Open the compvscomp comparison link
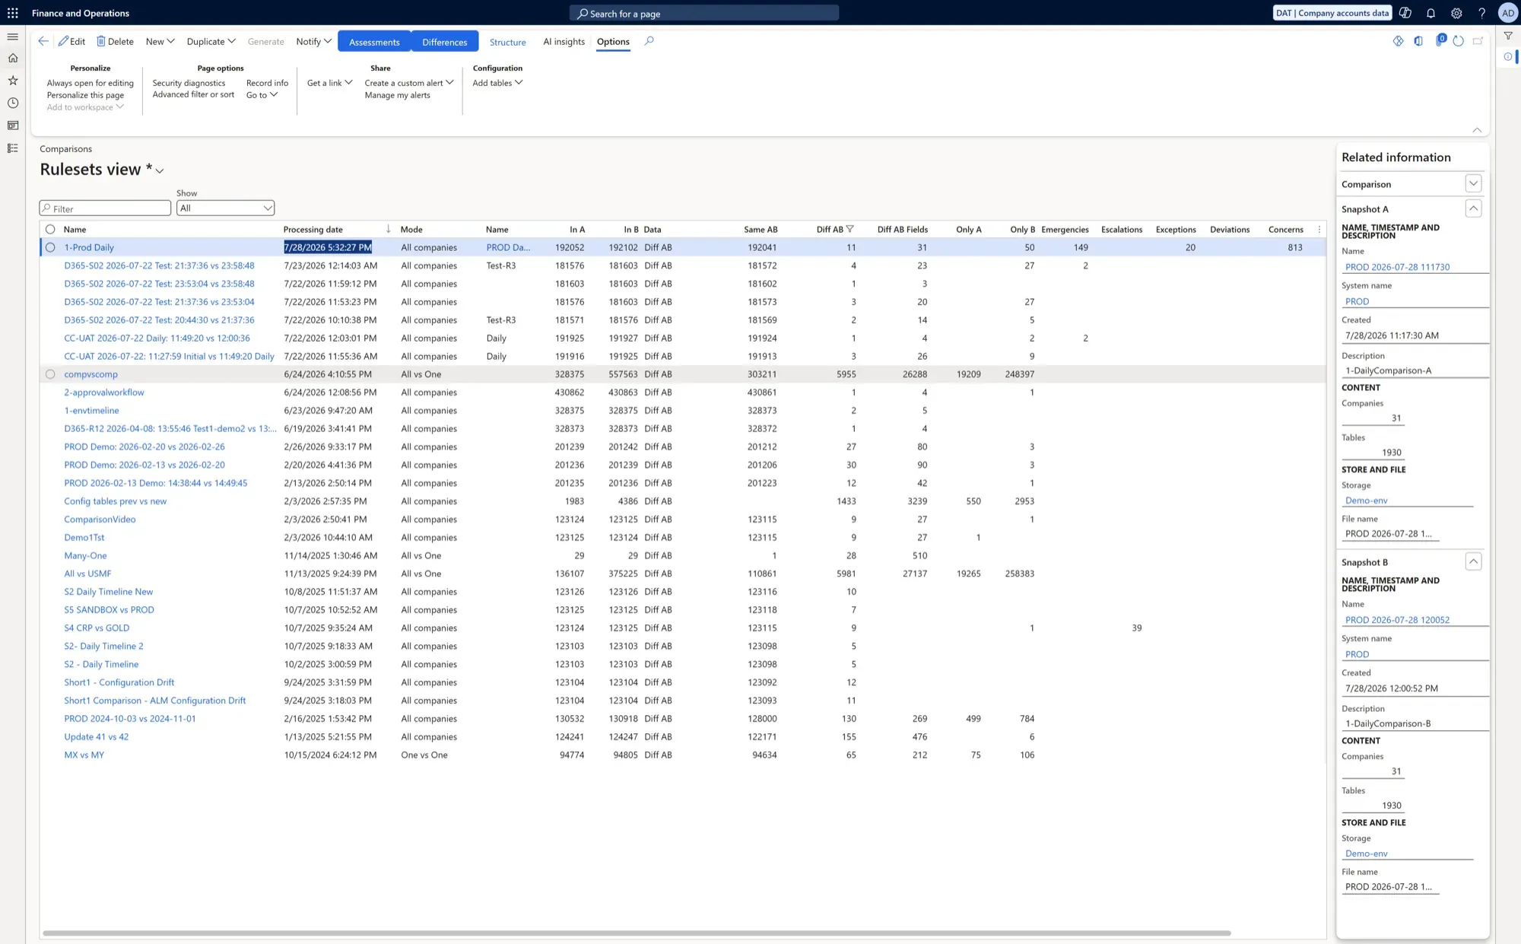The width and height of the screenshot is (1521, 944). (x=91, y=374)
